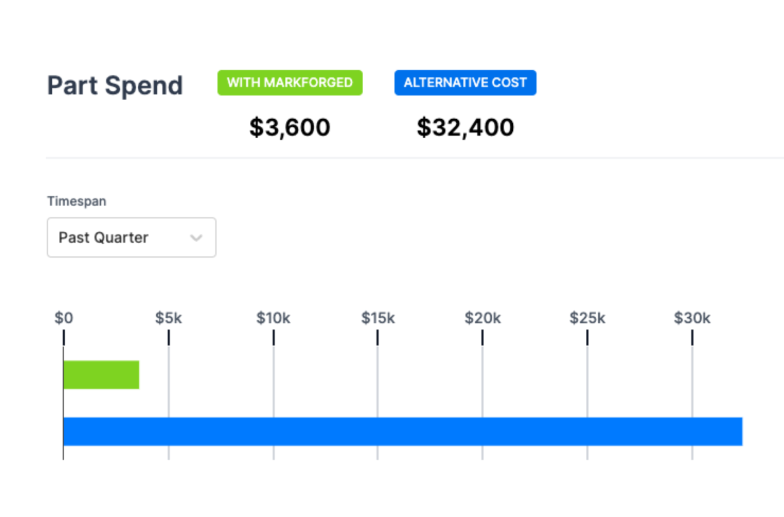Click the green Markforged bar in chart
The height and width of the screenshot is (517, 784).
[101, 375]
